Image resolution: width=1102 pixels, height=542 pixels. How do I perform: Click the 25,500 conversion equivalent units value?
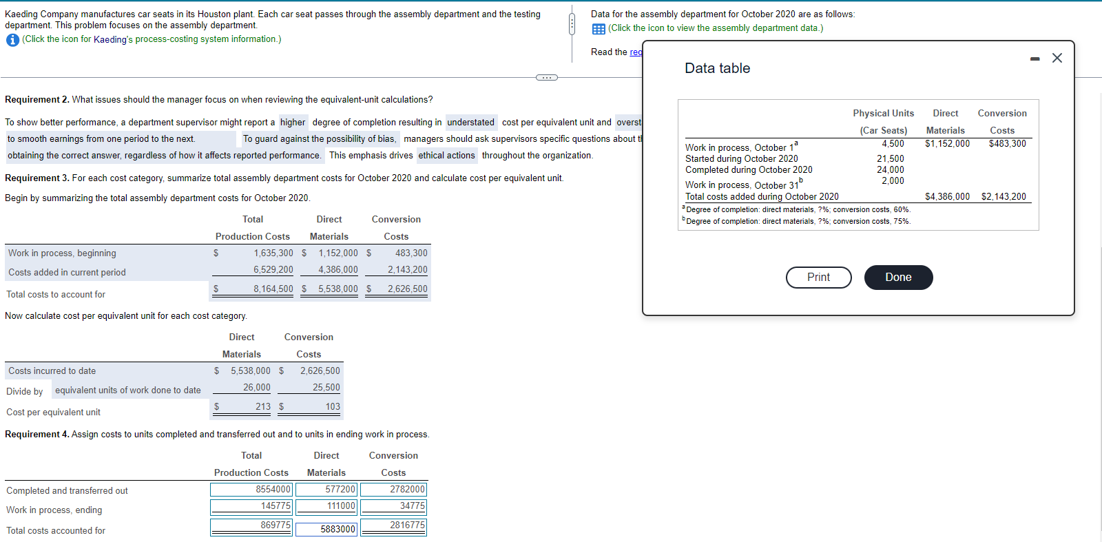click(x=326, y=388)
